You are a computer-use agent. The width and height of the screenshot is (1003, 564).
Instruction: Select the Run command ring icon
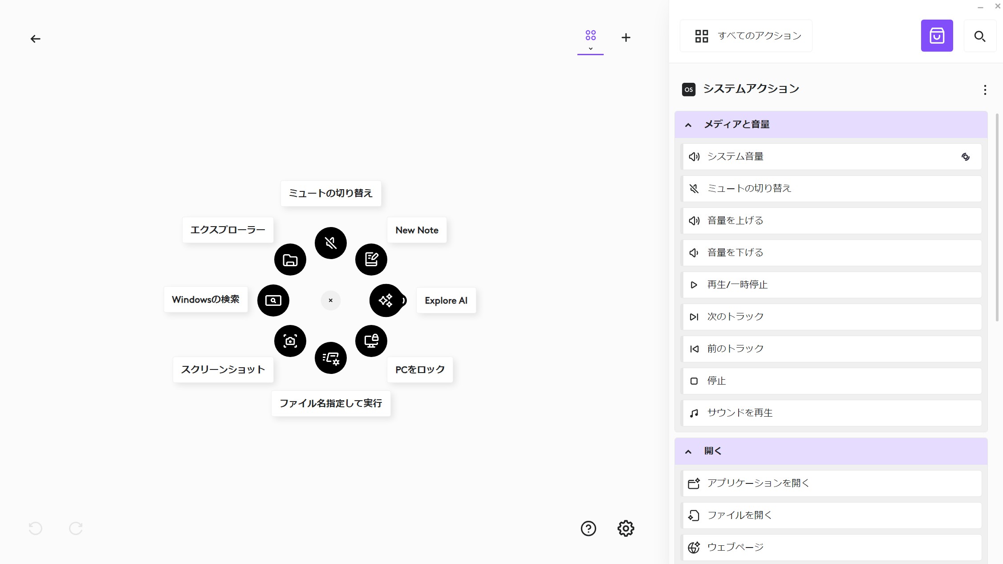pos(330,358)
